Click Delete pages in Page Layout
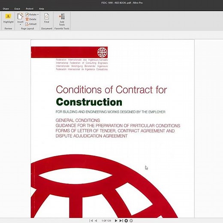The width and height of the screenshot is (223, 223). 31,19
